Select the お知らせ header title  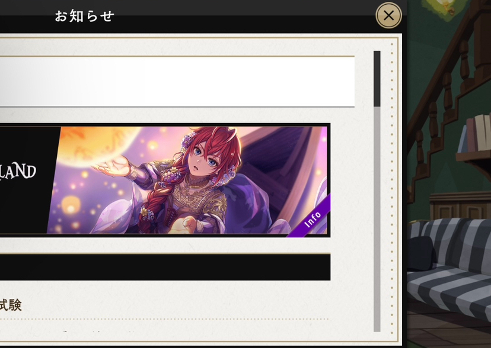pyautogui.click(x=85, y=16)
